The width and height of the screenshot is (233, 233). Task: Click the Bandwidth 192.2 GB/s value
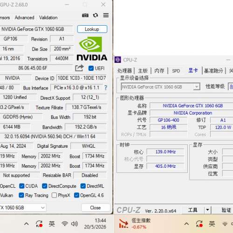coord(86,127)
